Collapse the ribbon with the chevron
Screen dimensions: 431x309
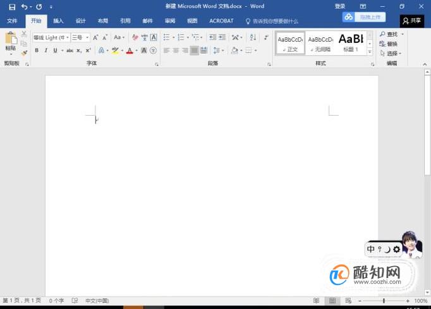tap(425, 64)
